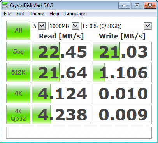Open the Theme menu

tap(37, 14)
